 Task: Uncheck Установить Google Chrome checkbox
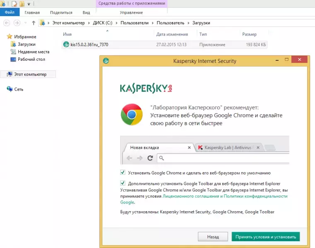123,172
